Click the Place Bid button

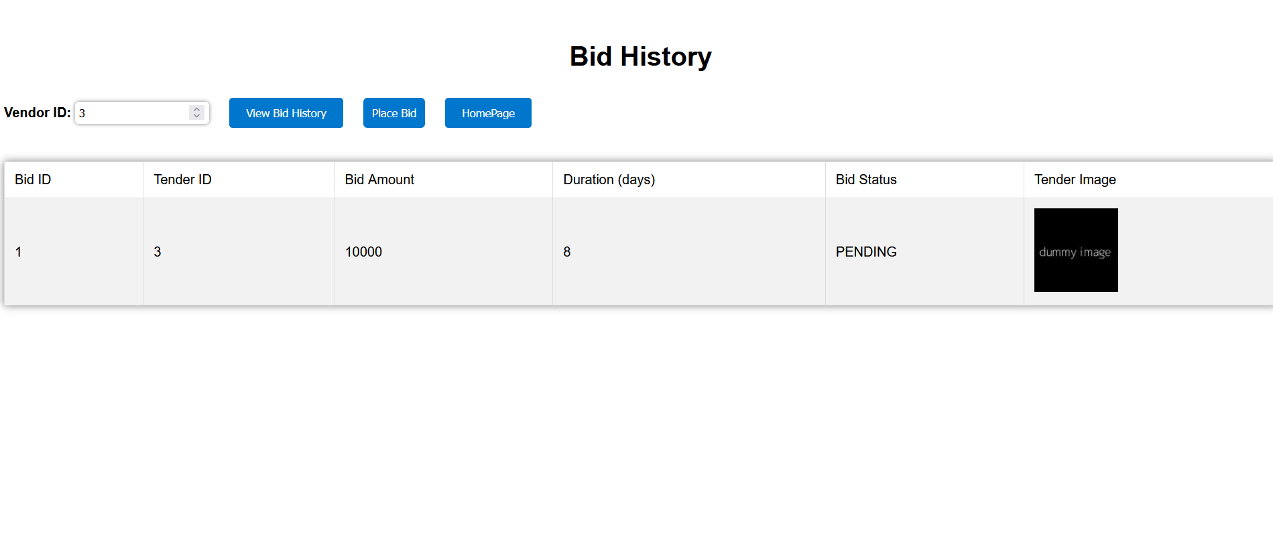pyautogui.click(x=393, y=113)
